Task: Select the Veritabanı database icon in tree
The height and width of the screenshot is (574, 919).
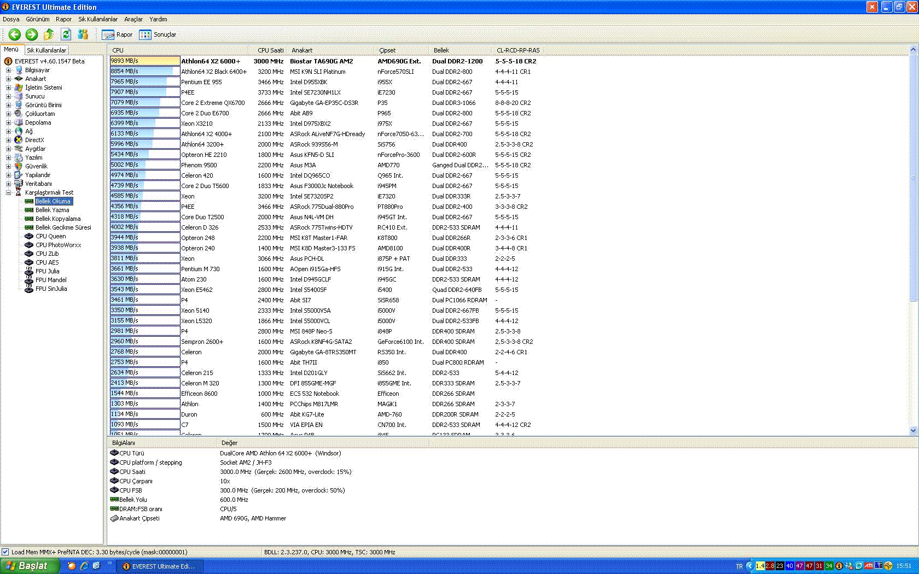Action: 19,184
